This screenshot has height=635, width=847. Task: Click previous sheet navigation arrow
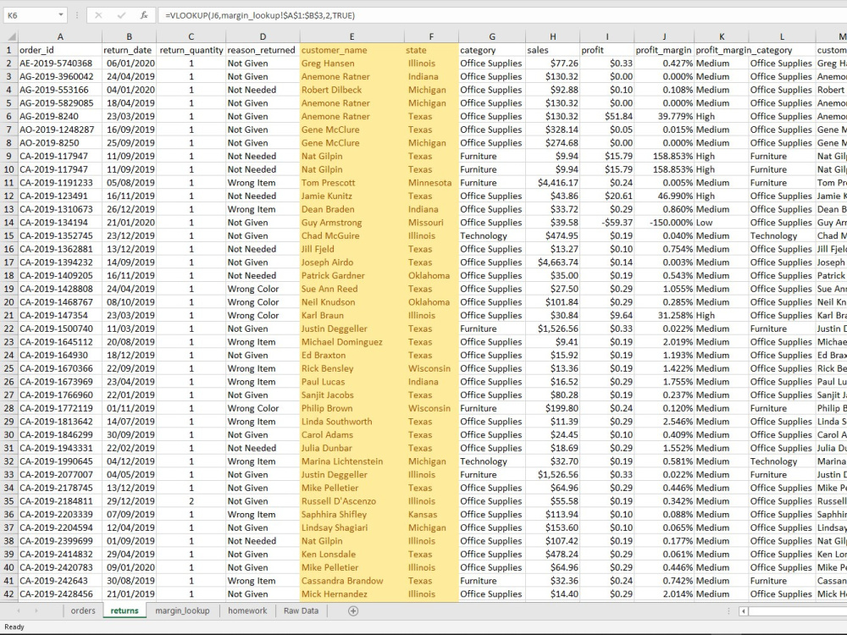click(19, 610)
